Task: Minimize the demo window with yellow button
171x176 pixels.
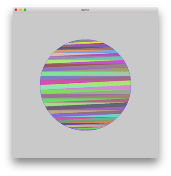Action: click(x=20, y=10)
